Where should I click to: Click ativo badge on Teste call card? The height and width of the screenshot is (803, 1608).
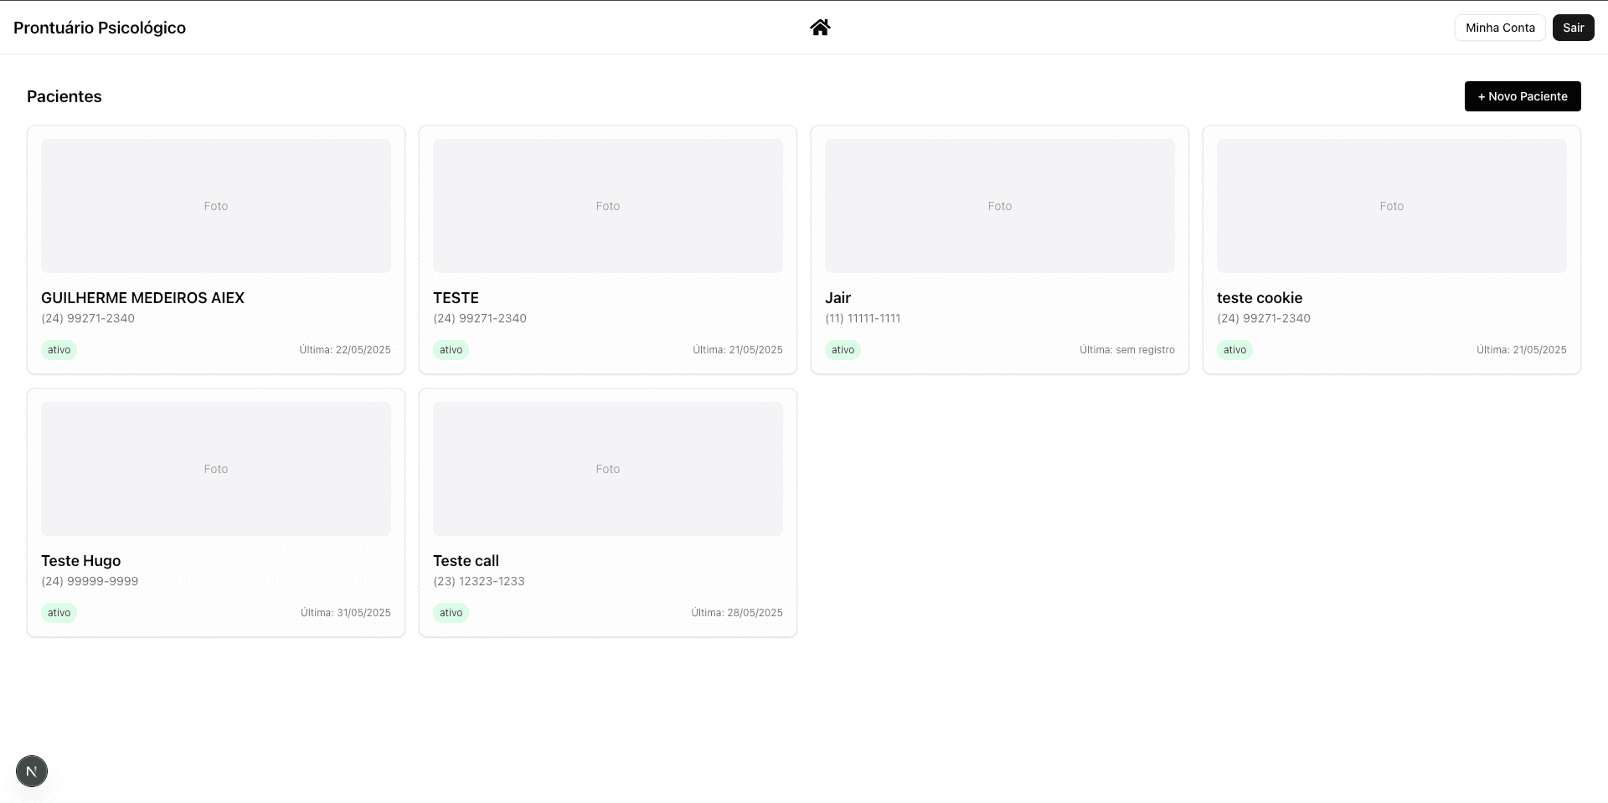tap(451, 613)
